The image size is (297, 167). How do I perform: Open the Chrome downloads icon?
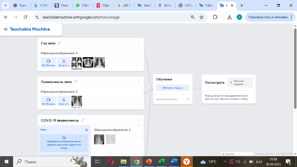(x=229, y=17)
